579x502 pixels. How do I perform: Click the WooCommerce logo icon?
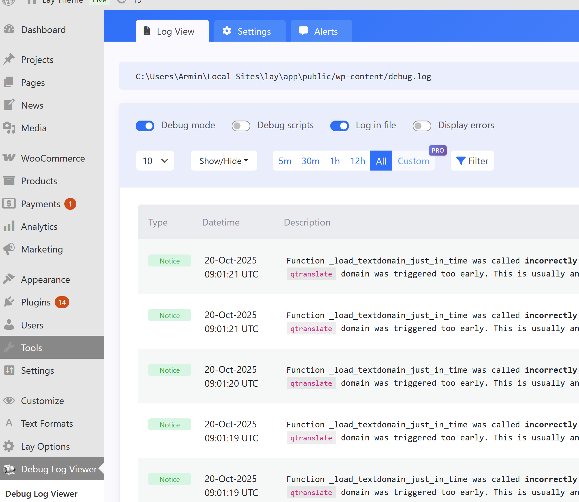tap(9, 158)
